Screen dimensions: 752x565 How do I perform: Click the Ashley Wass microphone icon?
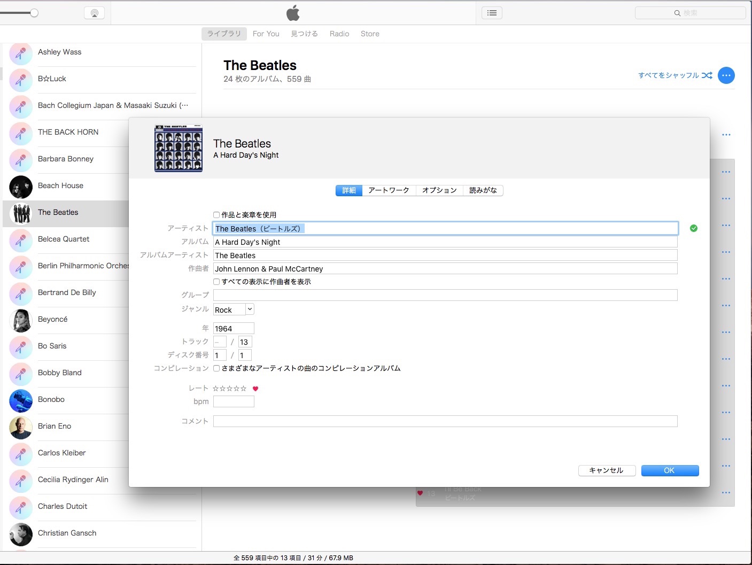[x=21, y=53]
